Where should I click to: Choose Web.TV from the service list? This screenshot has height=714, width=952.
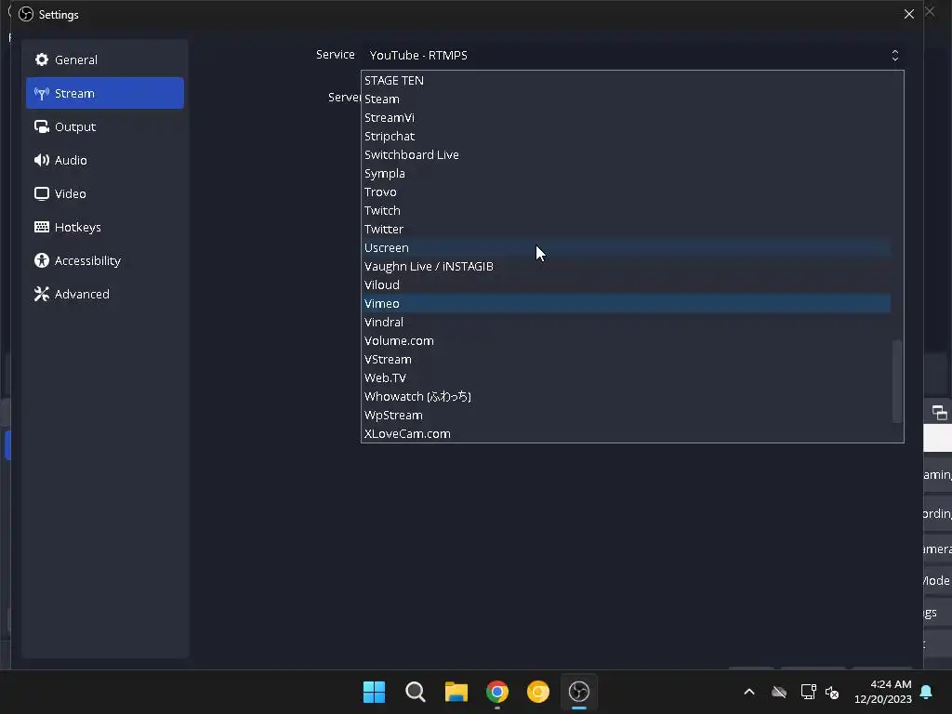tap(627, 377)
